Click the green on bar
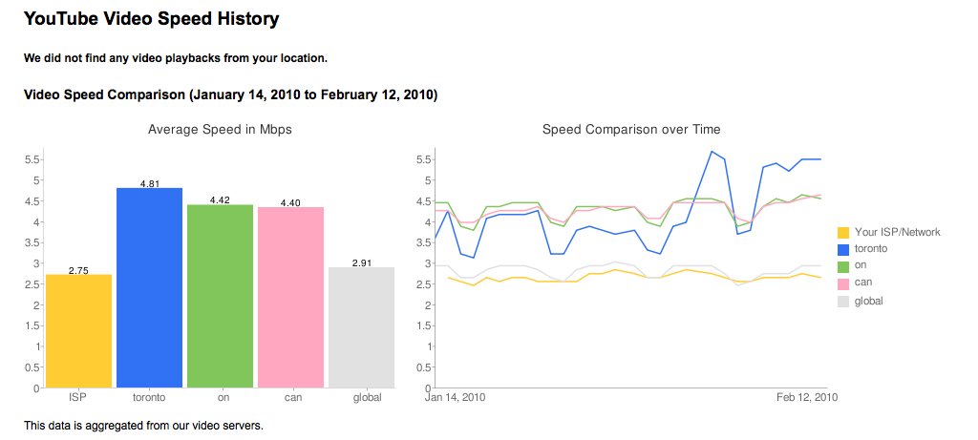This screenshot has height=440, width=978. [220, 296]
